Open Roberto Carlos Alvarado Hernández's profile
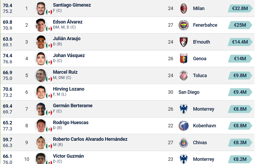Image resolution: width=255 pixels, height=164 pixels. (x=90, y=139)
